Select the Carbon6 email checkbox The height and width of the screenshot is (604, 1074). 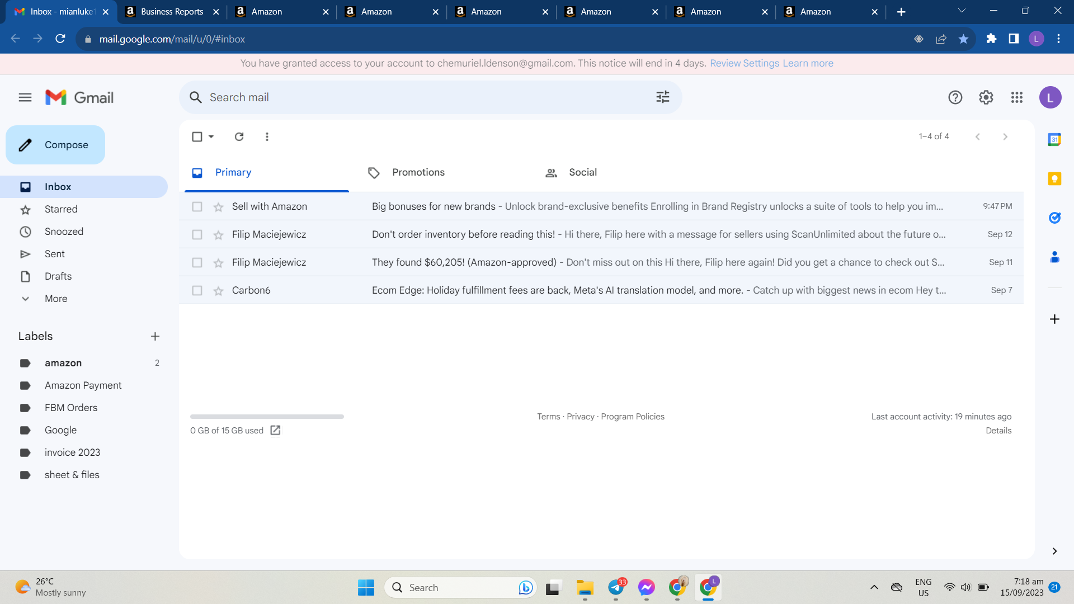(x=197, y=290)
